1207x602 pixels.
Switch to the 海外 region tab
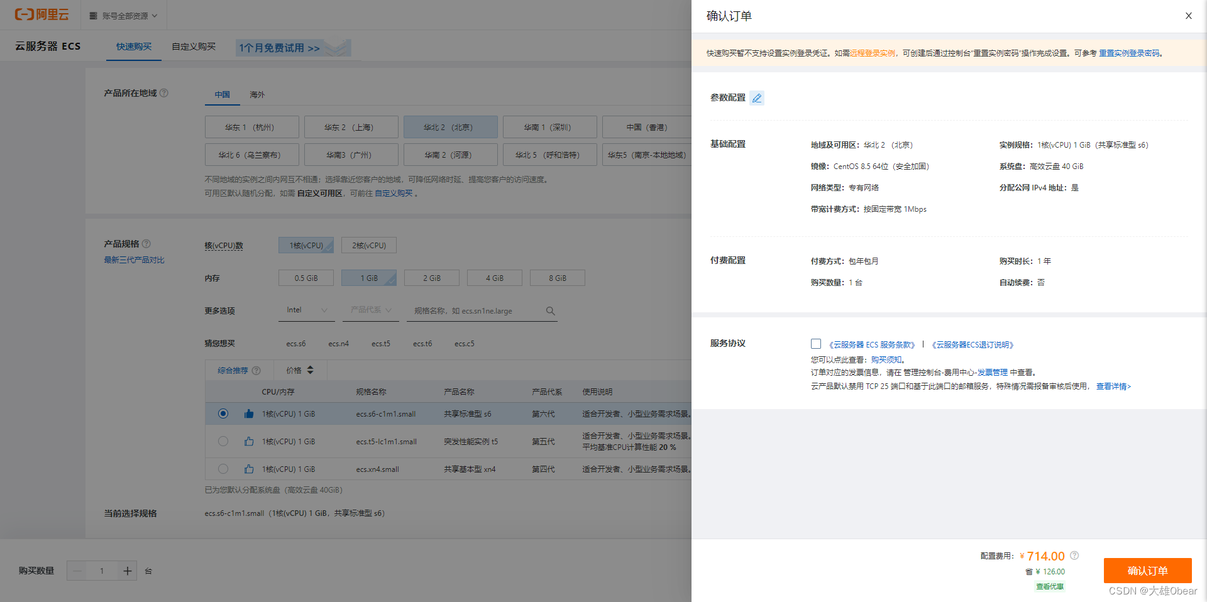tap(257, 95)
